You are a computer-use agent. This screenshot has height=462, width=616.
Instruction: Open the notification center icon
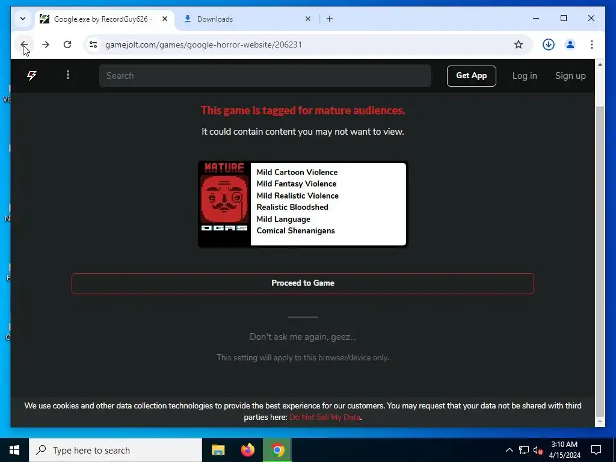pyautogui.click(x=596, y=450)
